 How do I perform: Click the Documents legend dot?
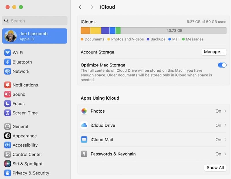tap(82, 39)
